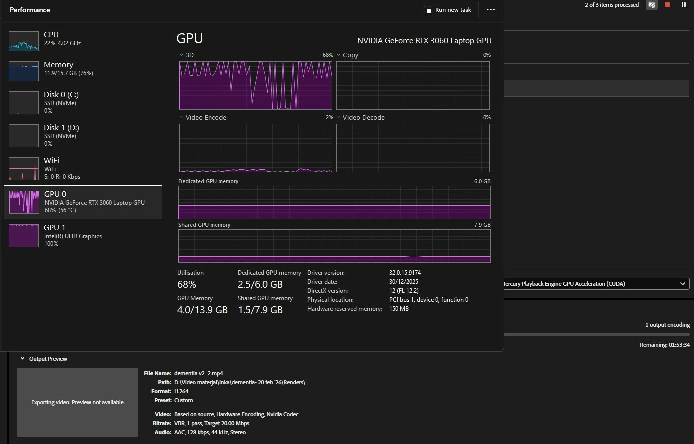Image resolution: width=694 pixels, height=444 pixels.
Task: Click the file name dementia v2_2.mp4
Action: coord(198,373)
